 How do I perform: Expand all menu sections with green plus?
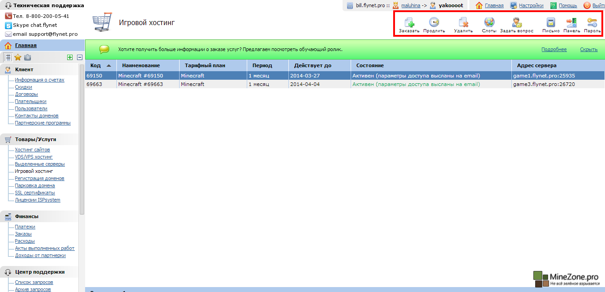pyautogui.click(x=69, y=57)
